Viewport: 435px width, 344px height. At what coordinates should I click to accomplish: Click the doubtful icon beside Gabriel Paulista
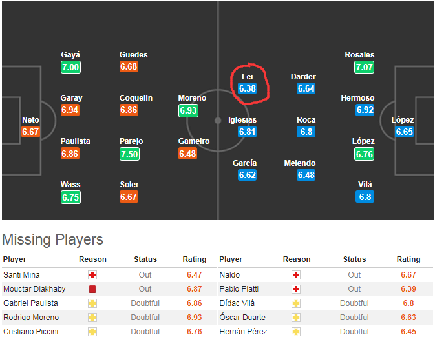[x=92, y=303]
